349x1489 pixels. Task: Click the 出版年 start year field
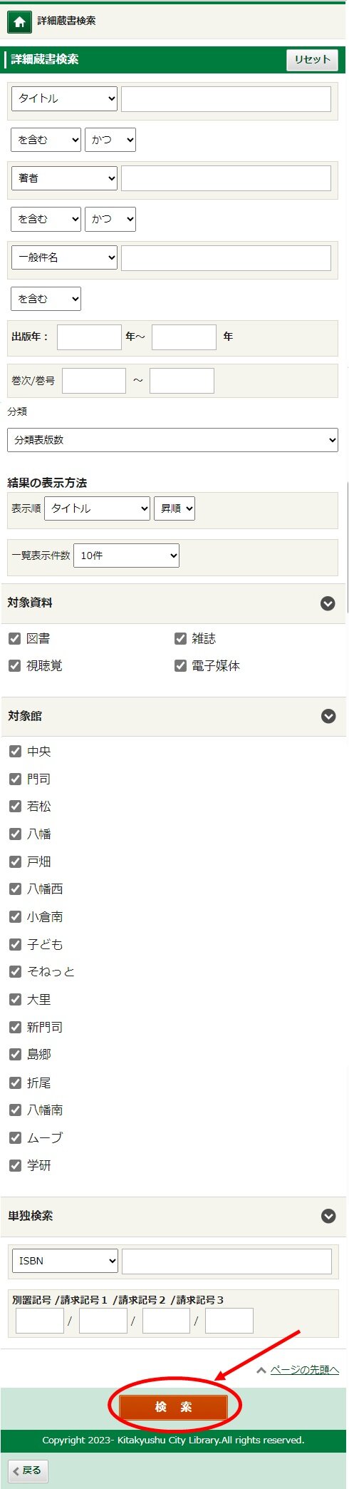89,337
